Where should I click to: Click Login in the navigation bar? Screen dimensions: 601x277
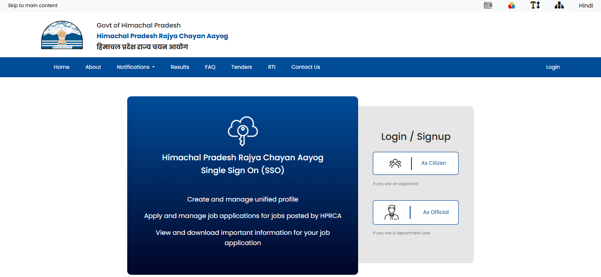[553, 67]
